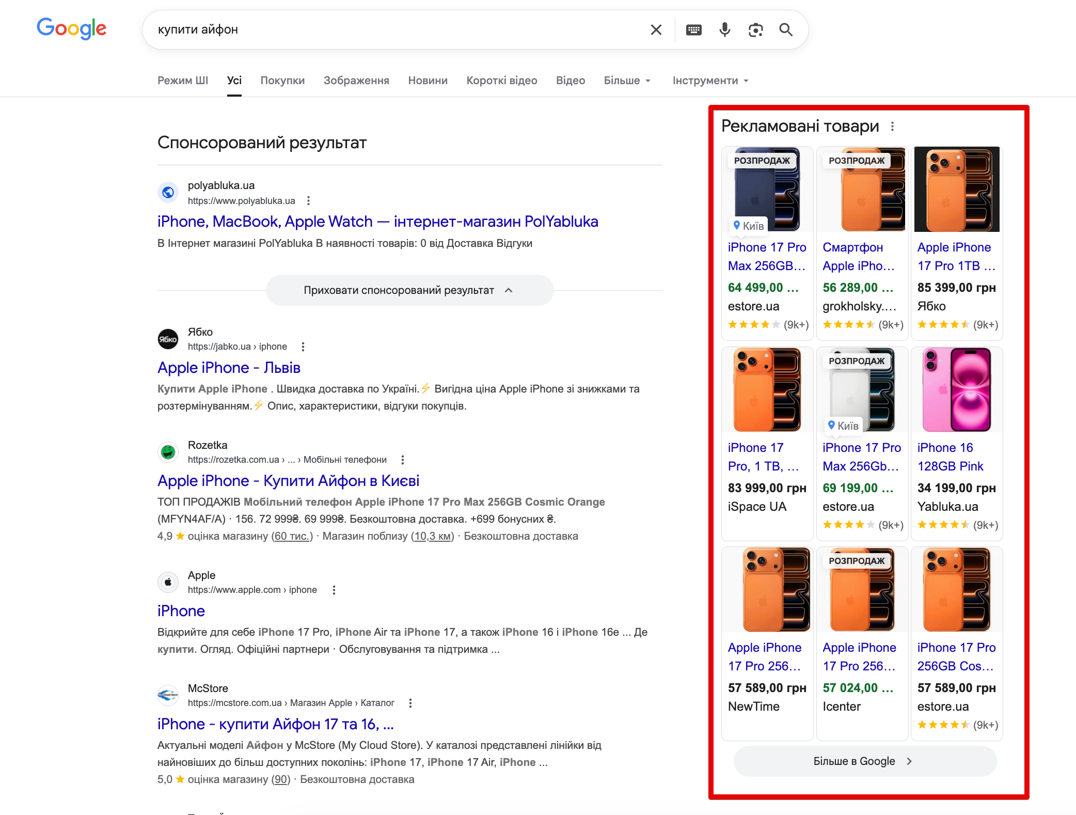Click the https://www.polyabluka.ua URL text
The image size is (1076, 815).
[x=242, y=201]
